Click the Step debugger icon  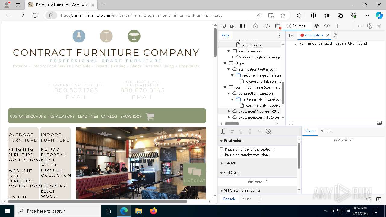[x=259, y=131]
